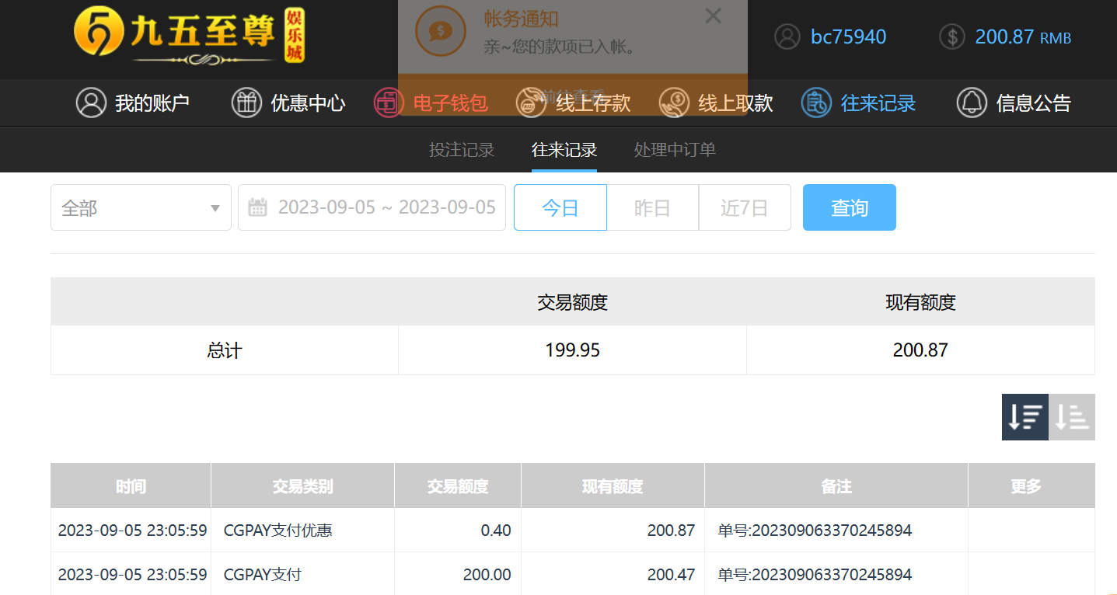Select the 往来记录 sub-tab
1117x595 pixels.
[564, 150]
